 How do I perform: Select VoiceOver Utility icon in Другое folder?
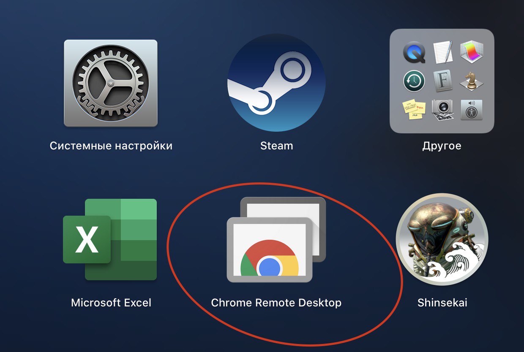(x=471, y=110)
